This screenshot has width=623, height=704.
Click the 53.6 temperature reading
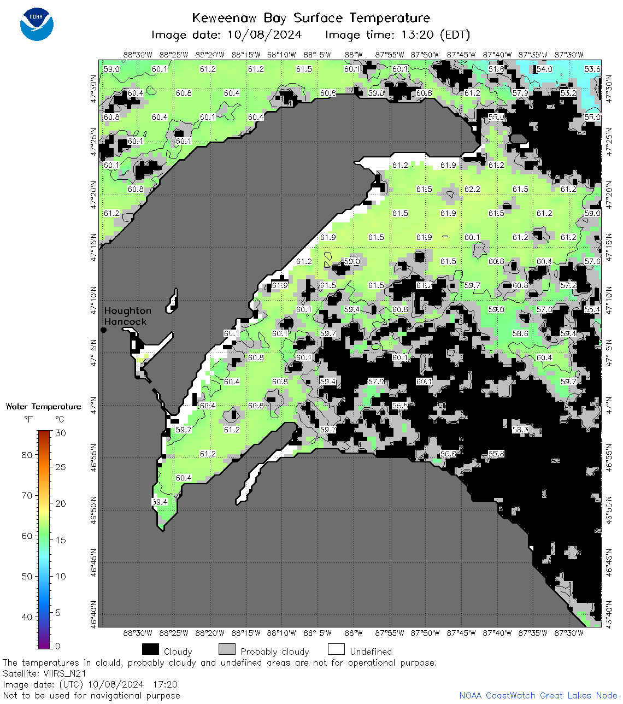(x=592, y=69)
